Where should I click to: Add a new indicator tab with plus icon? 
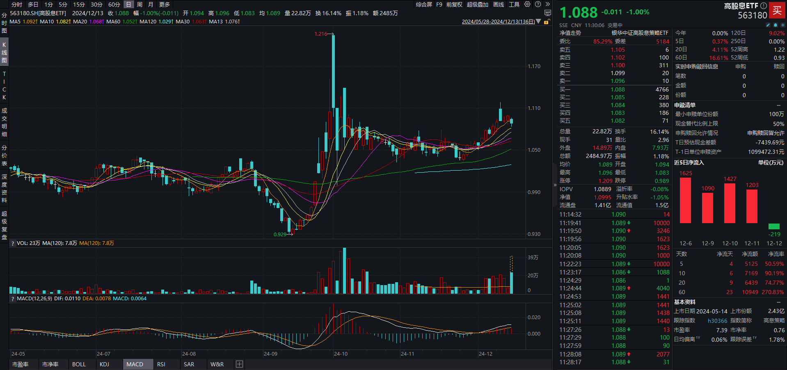coord(239,364)
